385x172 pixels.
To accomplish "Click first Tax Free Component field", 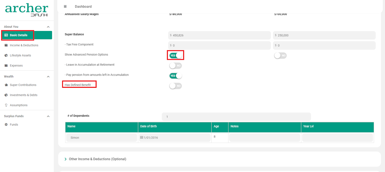I will click(x=220, y=45).
